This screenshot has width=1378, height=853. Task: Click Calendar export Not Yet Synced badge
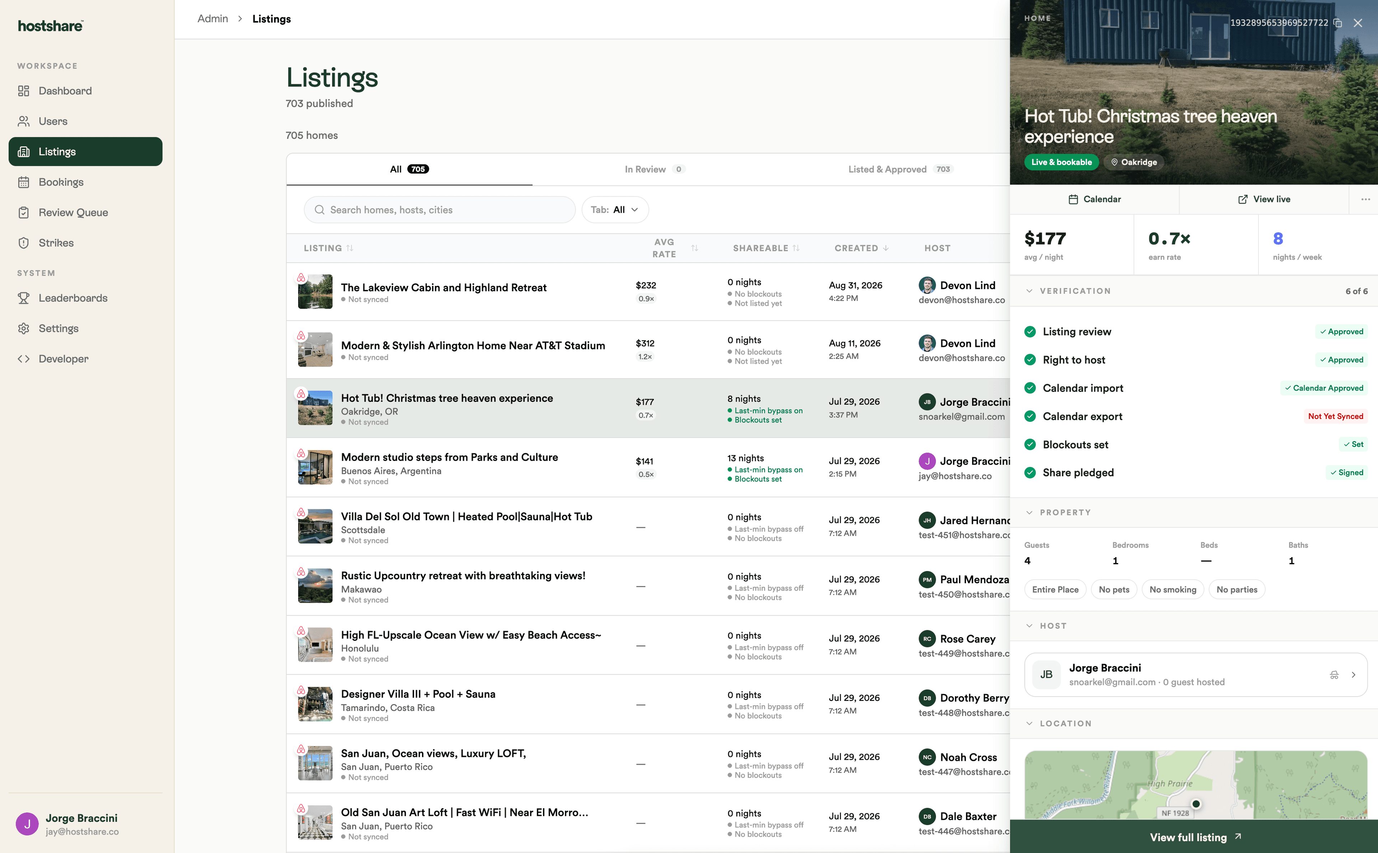pos(1336,416)
